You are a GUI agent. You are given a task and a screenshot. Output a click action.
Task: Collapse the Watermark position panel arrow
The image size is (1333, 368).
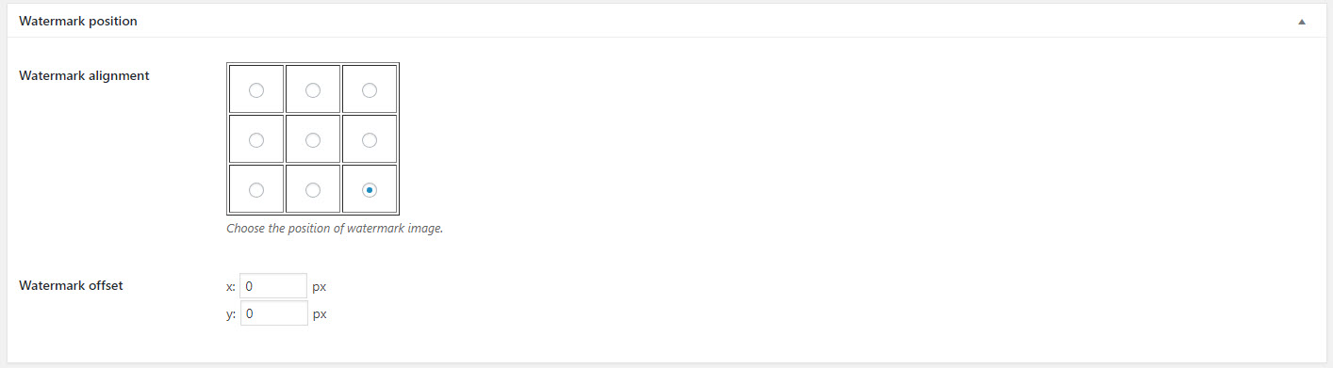pyautogui.click(x=1302, y=22)
